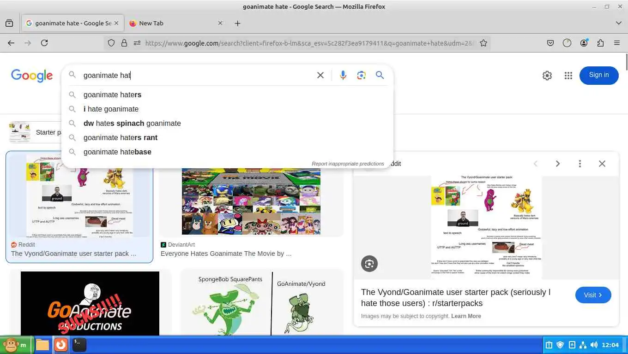Submit search with magnifying glass button
The height and width of the screenshot is (354, 628).
pos(380,75)
